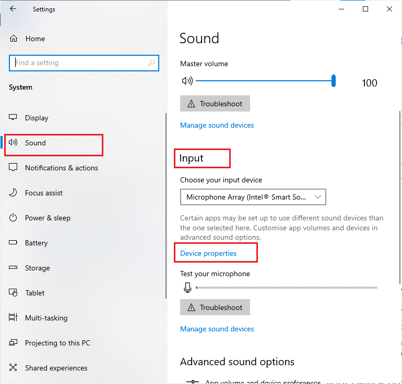Open Storage settings

[37, 268]
